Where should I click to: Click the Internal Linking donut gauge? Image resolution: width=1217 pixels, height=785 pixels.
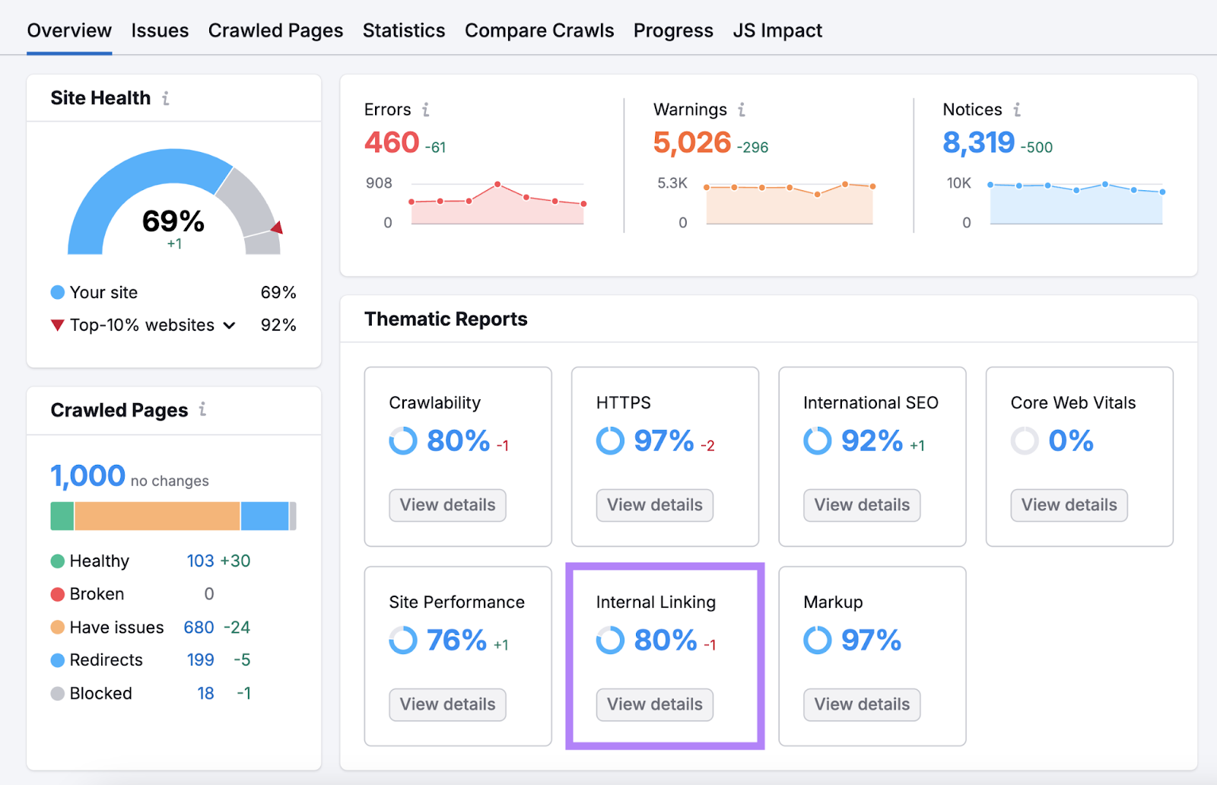click(x=609, y=640)
